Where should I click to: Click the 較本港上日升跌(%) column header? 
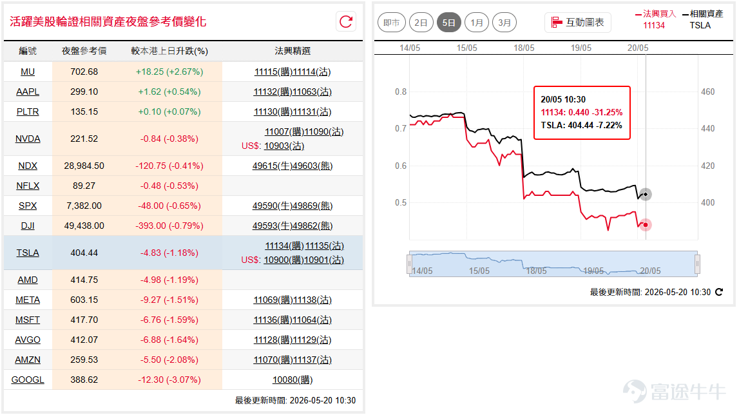[x=169, y=51]
